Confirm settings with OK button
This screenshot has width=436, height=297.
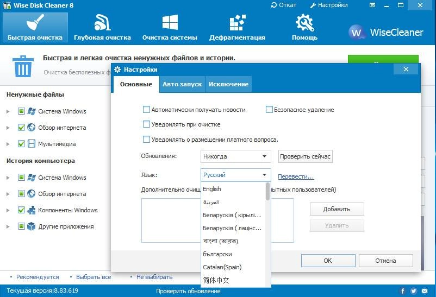point(328,261)
